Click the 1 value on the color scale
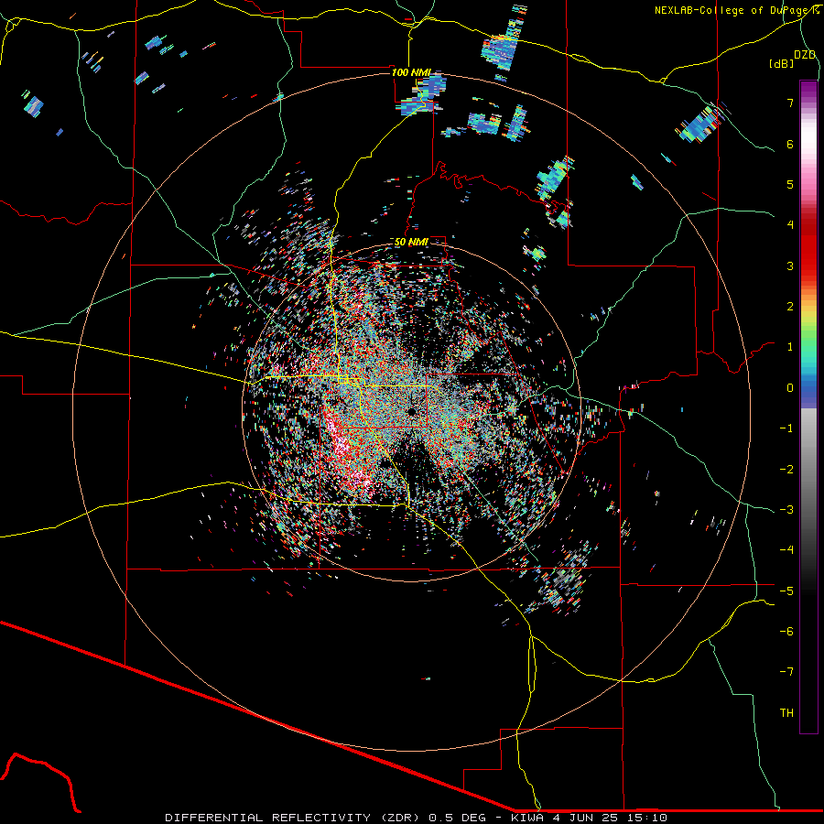 pyautogui.click(x=790, y=347)
